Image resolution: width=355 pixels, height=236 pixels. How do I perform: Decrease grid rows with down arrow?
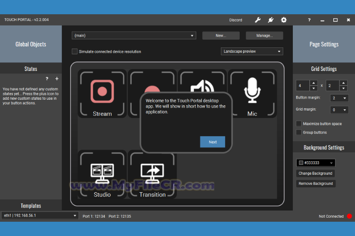(344, 88)
